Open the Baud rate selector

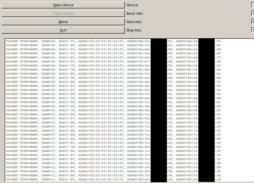pyautogui.click(x=252, y=14)
